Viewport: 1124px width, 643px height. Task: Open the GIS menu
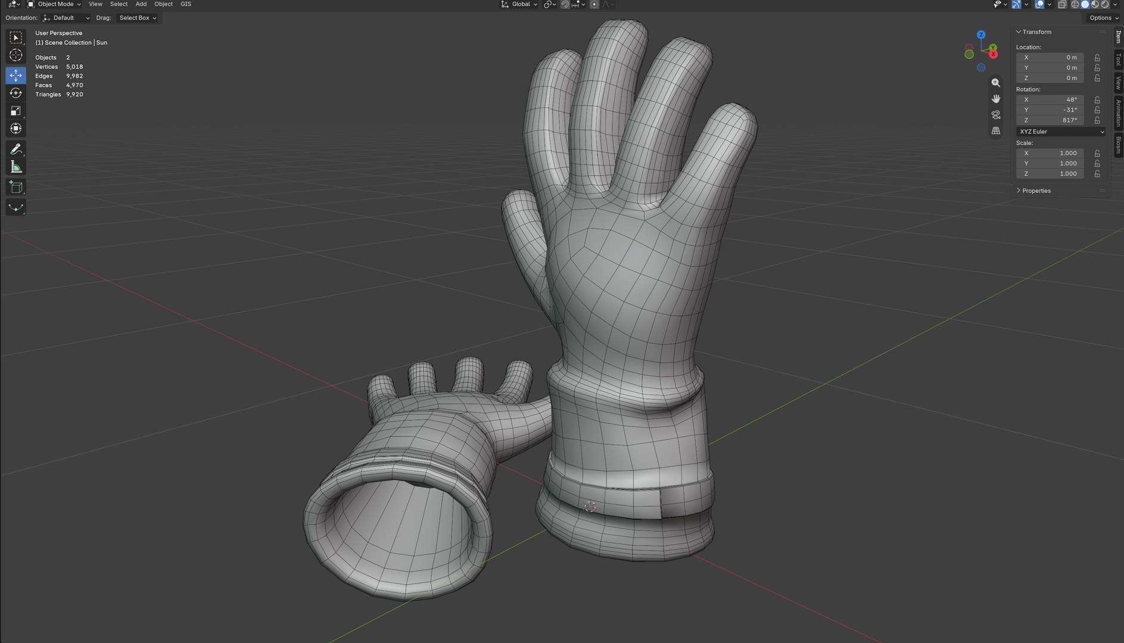coord(186,4)
